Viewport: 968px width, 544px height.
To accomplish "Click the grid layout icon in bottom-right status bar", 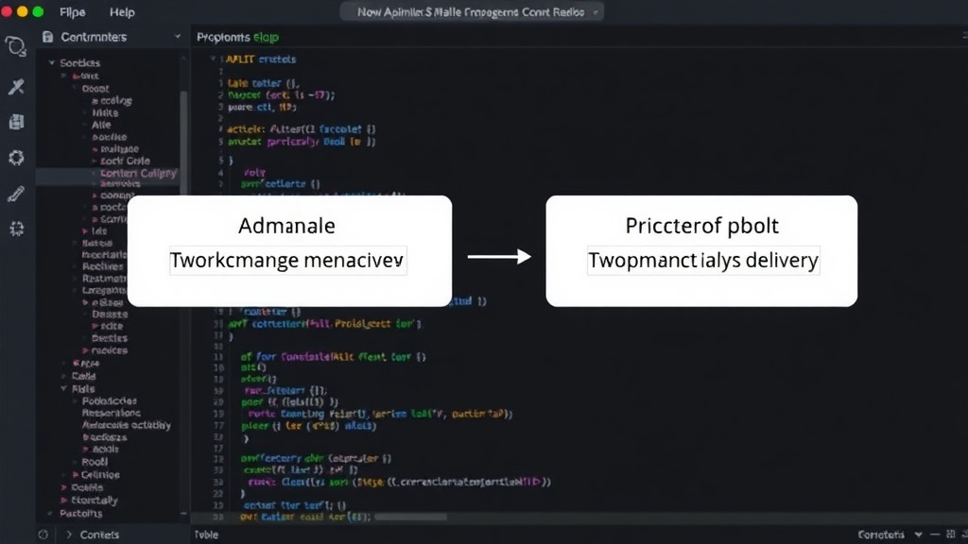I will pos(950,535).
